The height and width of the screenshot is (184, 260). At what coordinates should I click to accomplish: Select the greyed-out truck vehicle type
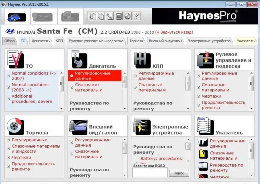point(70,17)
